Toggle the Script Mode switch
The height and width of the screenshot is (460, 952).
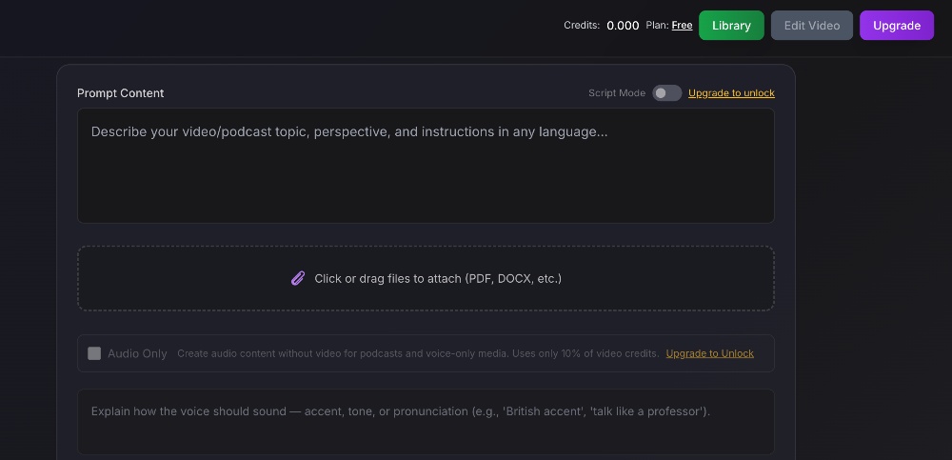[666, 93]
